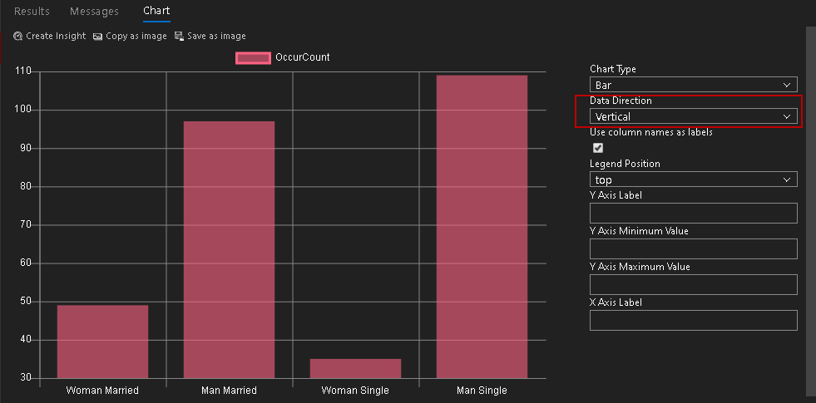Open the Messages tab
Viewport: 816px width, 403px height.
point(94,12)
